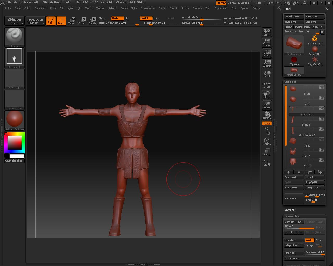Screen dimensions: 333x266
Task: Collapse the Geometry section header
Action: click(292, 216)
